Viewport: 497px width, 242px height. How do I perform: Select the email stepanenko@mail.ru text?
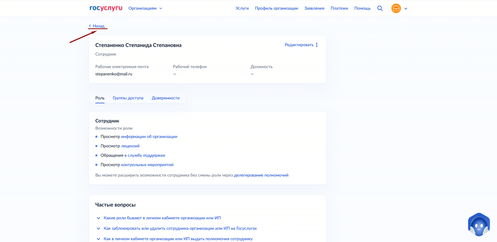pyautogui.click(x=114, y=74)
